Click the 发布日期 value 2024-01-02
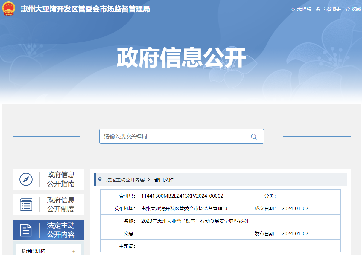 point(295,234)
